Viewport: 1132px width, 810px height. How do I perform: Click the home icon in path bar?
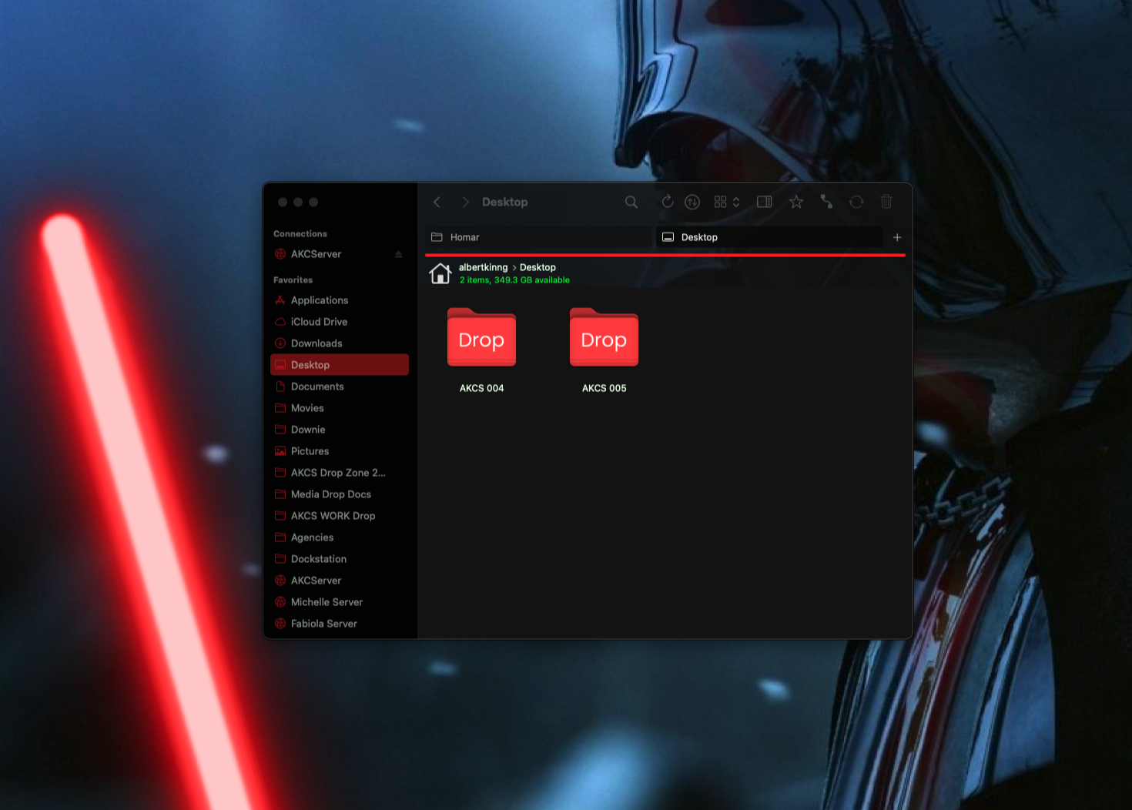[x=440, y=273]
